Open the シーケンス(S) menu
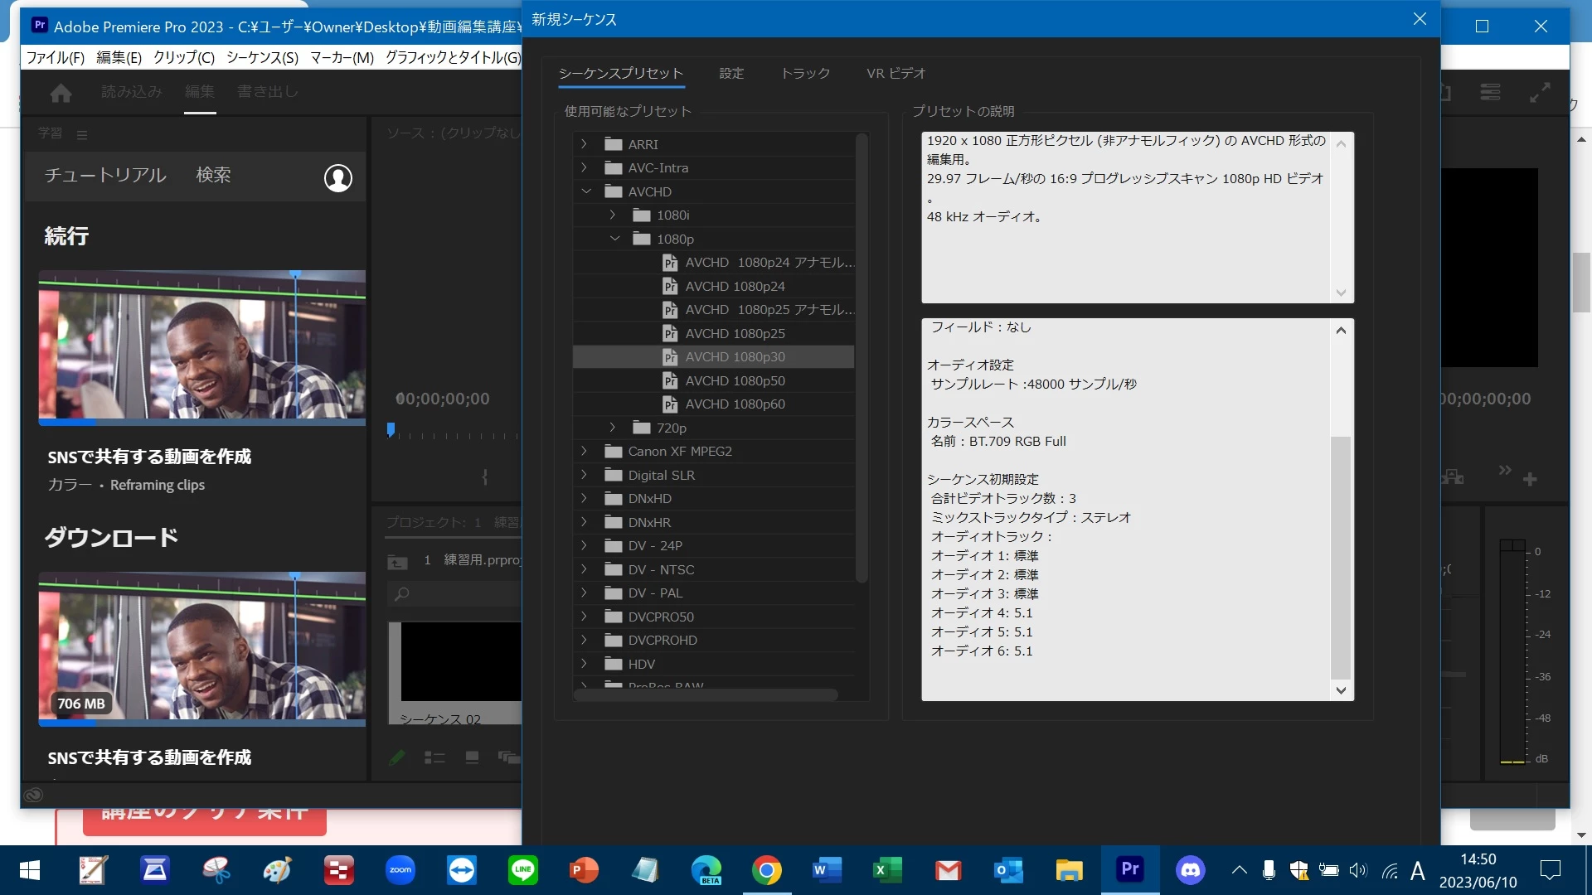 [261, 57]
